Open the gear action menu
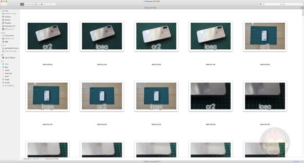Image resolution: width=304 pixels, height=163 pixels. (x=42, y=4)
